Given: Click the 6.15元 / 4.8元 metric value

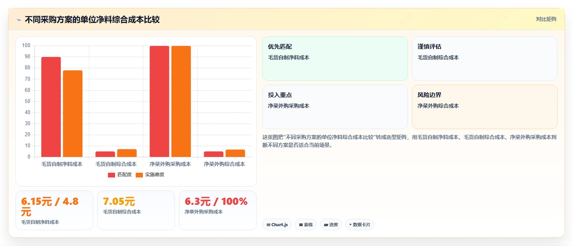Looking at the screenshot, I should 50,206.
